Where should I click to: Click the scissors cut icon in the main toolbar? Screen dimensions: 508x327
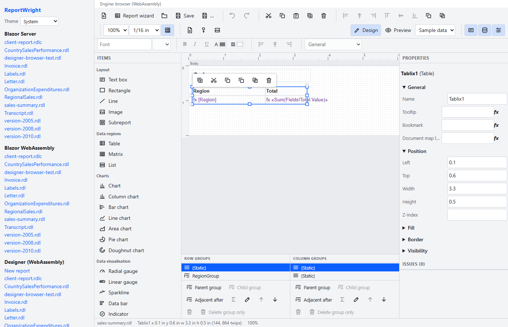click(269, 16)
